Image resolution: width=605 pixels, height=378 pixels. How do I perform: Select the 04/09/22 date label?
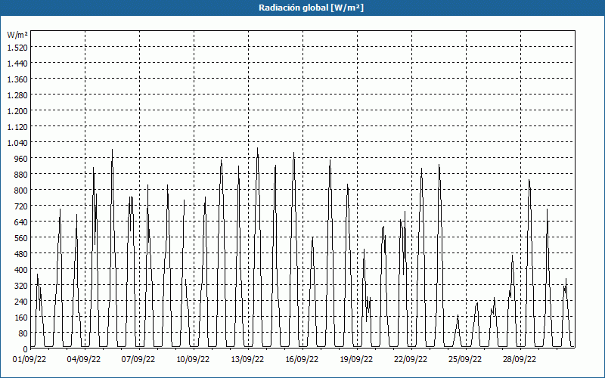click(84, 359)
